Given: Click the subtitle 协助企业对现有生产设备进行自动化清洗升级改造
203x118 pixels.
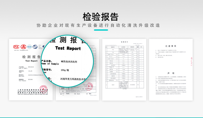Looking at the screenshot, I should click(98, 25).
